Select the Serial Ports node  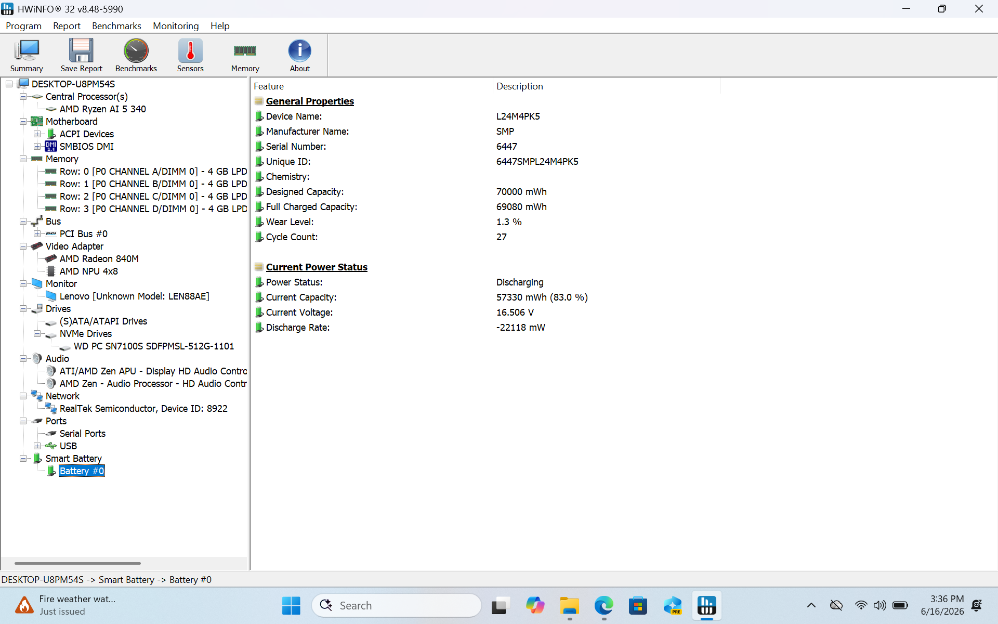click(x=82, y=434)
